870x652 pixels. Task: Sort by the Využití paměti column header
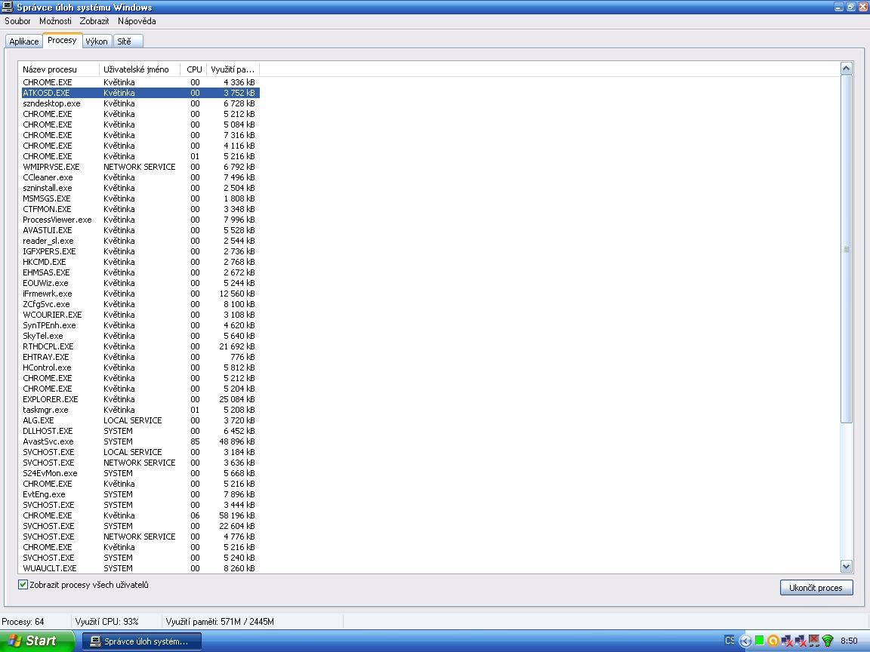tap(233, 69)
